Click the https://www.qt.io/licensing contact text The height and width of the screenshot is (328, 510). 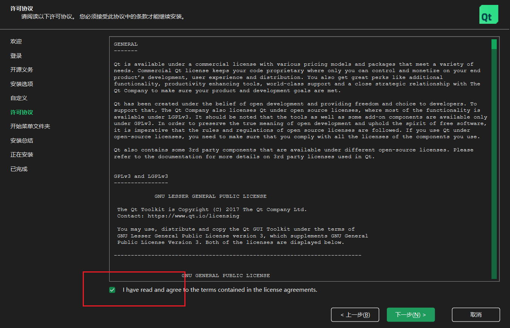193,216
